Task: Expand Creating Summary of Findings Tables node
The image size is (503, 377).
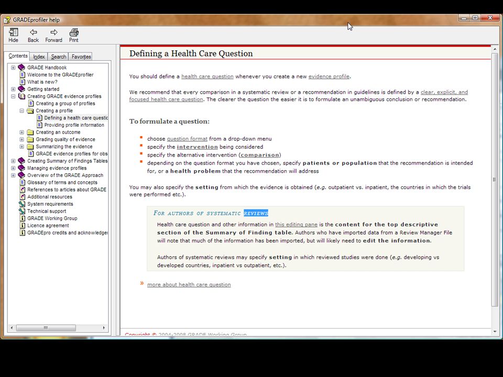Action: click(13, 161)
